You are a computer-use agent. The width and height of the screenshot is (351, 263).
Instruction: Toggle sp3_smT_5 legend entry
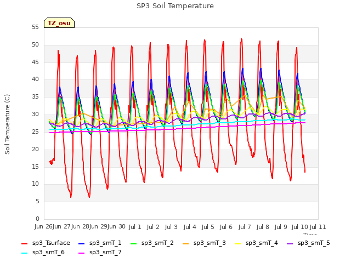tap(308, 243)
